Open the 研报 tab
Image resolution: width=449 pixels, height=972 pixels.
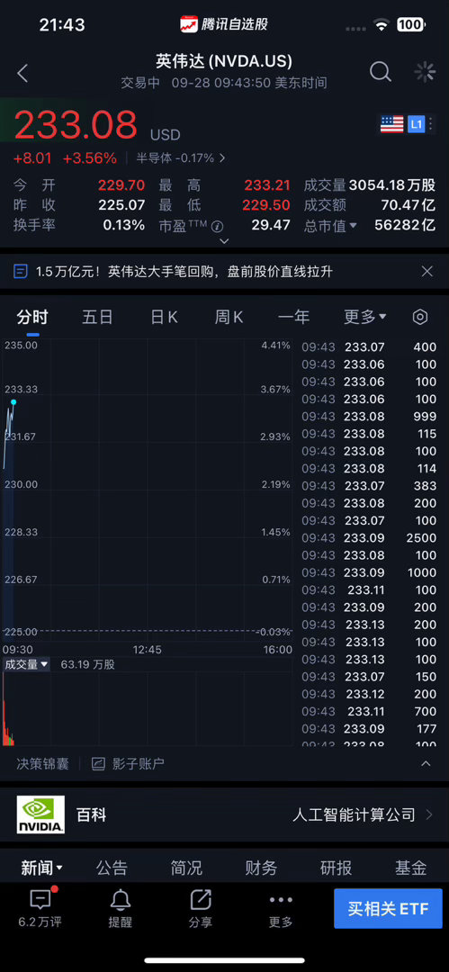(x=337, y=868)
